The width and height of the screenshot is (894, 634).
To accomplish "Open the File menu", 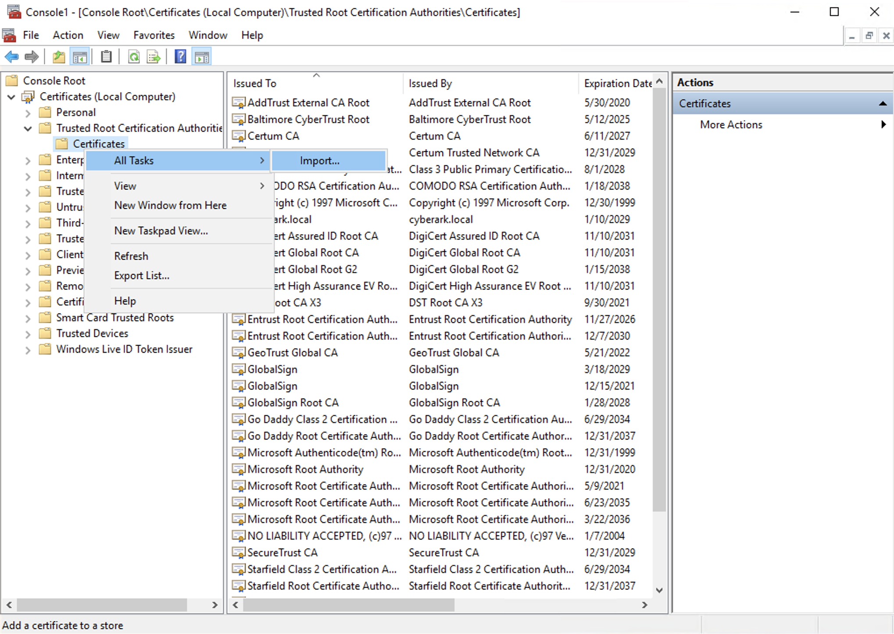I will (x=31, y=35).
